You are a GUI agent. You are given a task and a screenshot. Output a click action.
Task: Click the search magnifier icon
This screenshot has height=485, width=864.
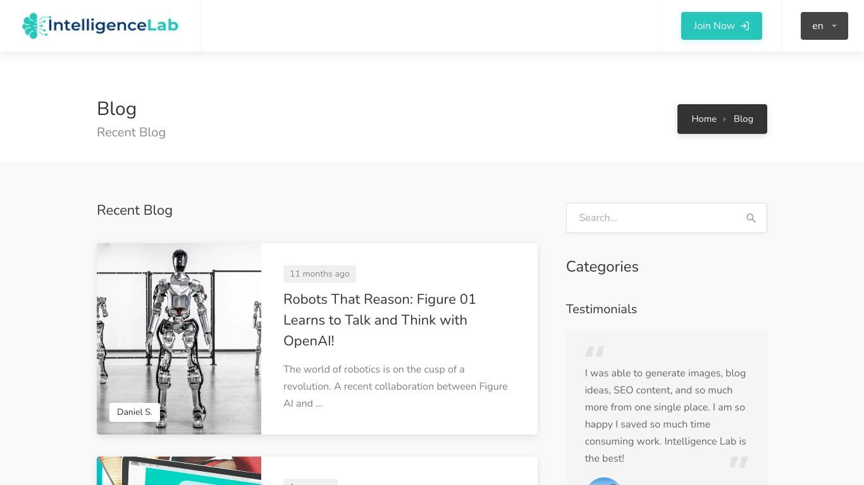751,218
